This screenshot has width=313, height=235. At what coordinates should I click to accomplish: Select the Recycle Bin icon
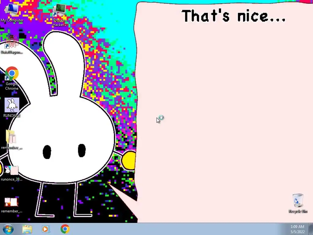coord(298,203)
